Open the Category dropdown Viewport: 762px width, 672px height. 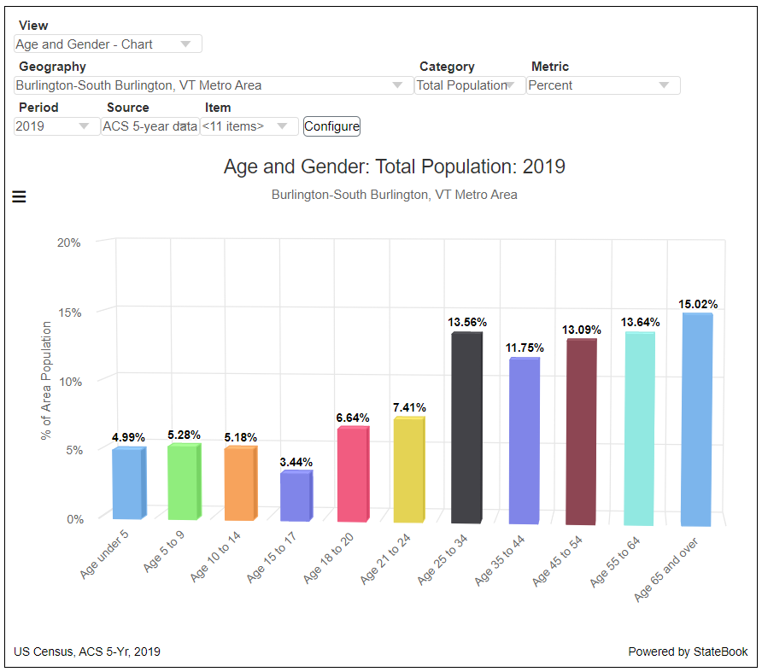click(x=469, y=85)
